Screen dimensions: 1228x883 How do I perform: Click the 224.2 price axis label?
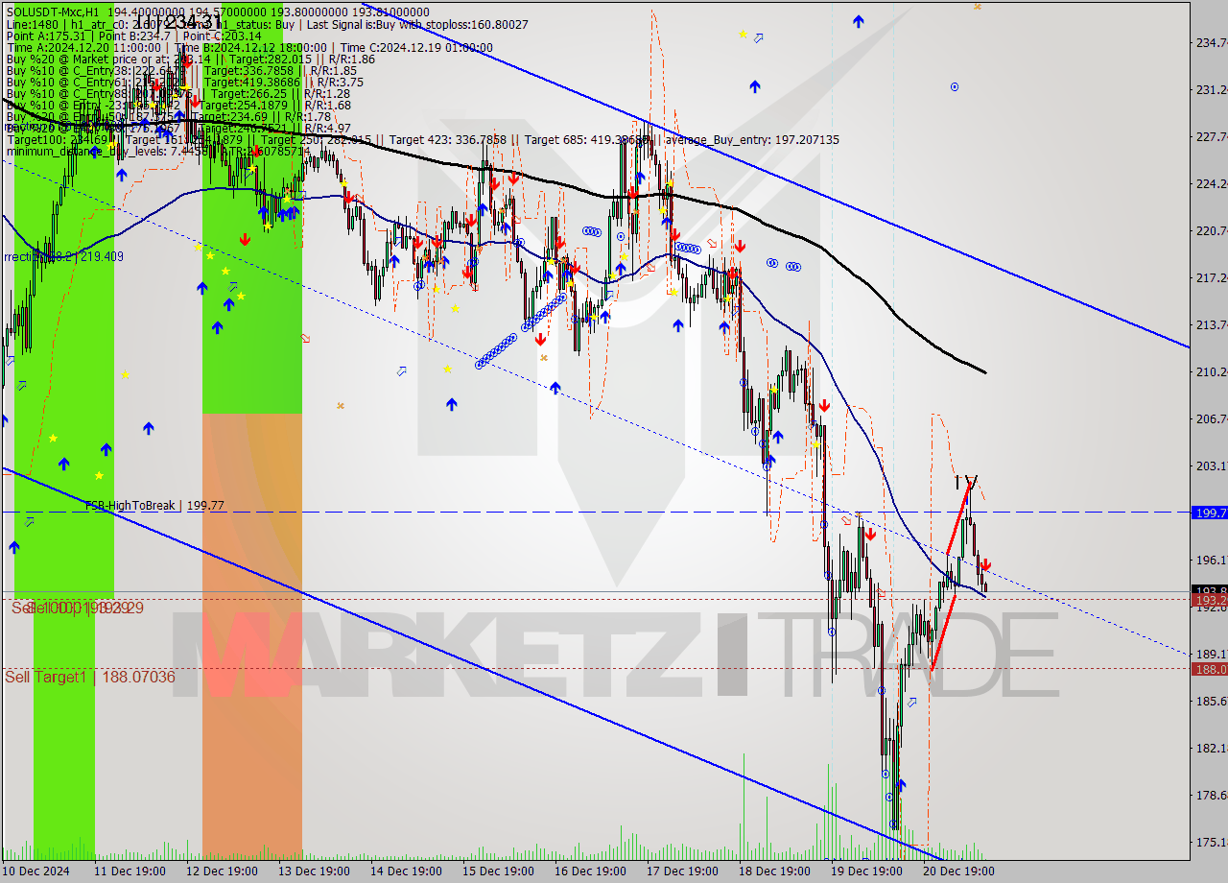point(1212,183)
